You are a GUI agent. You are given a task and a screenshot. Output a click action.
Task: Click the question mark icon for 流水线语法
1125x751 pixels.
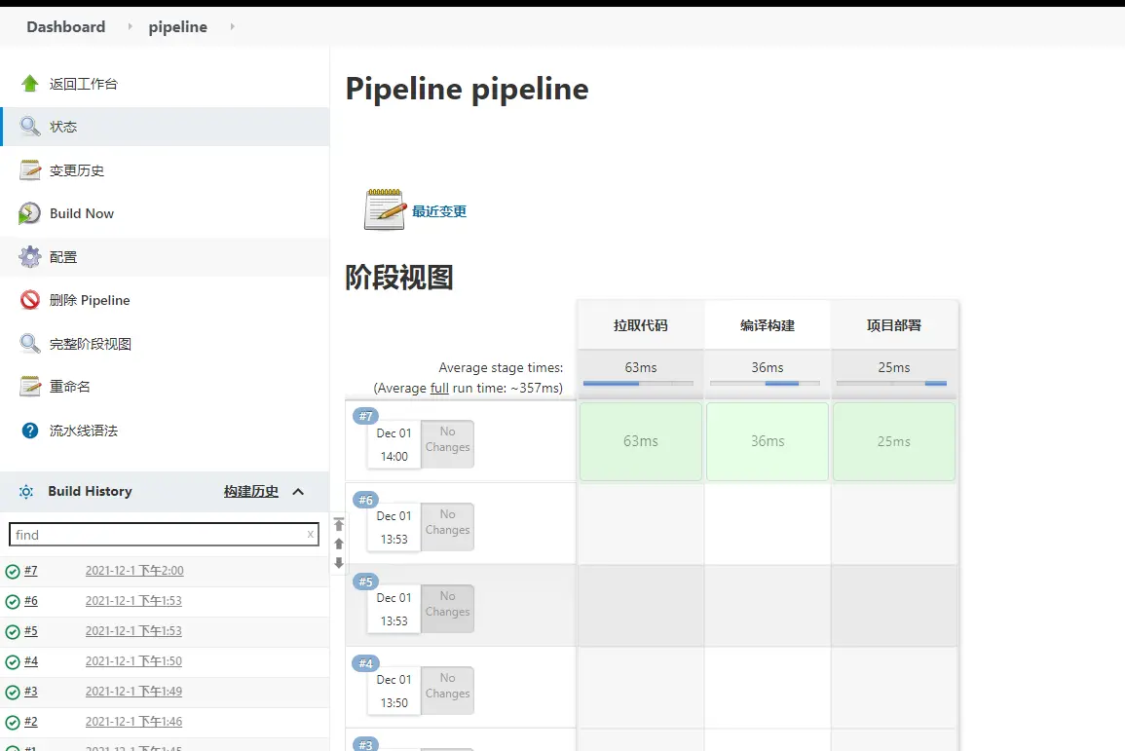tap(30, 431)
